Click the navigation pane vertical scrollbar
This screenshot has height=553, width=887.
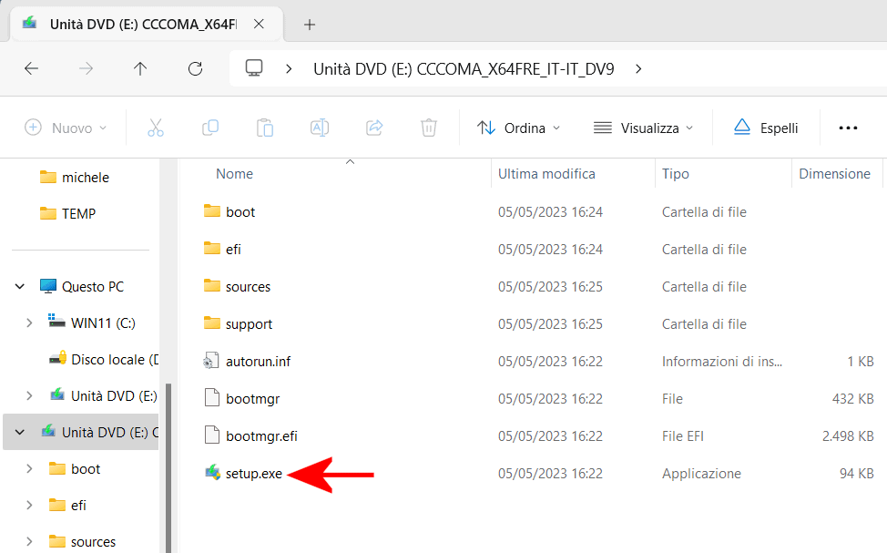click(x=168, y=467)
